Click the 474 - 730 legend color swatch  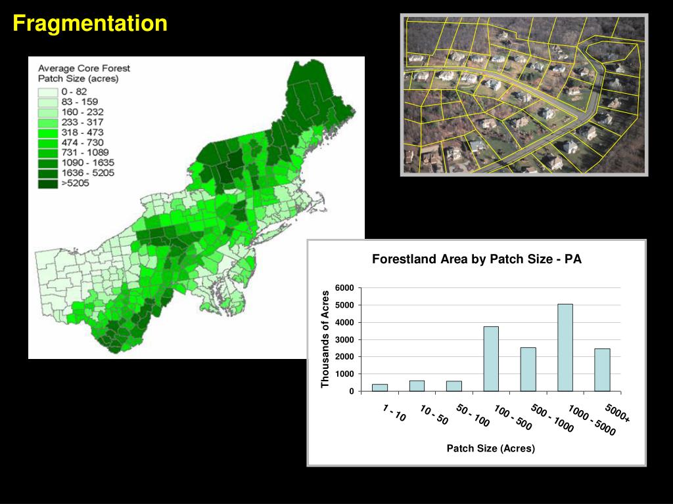point(47,143)
